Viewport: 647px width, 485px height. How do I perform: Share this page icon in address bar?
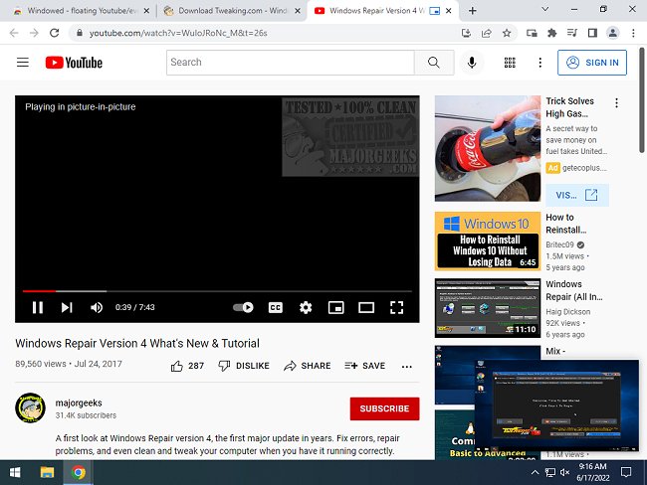[487, 33]
